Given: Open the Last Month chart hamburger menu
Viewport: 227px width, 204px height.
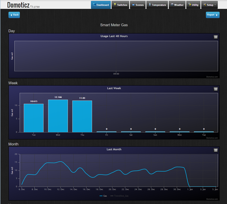Looking at the screenshot, I should point(216,150).
